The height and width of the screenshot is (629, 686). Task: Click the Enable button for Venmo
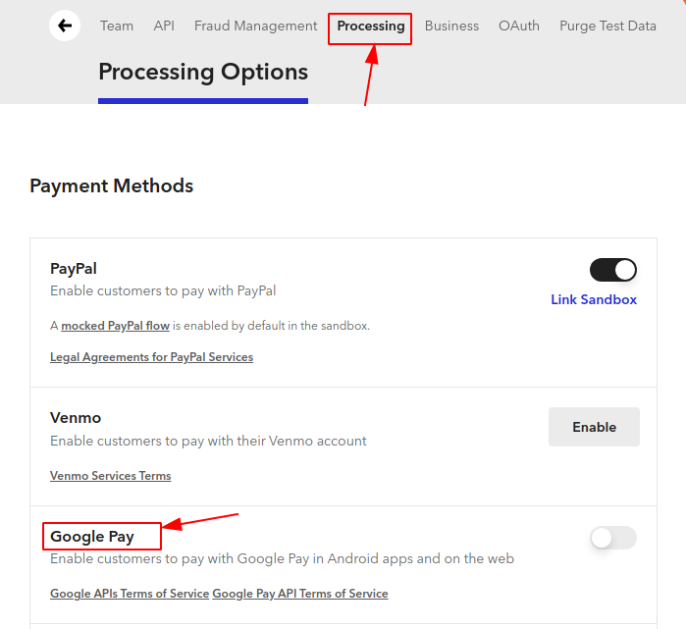594,427
